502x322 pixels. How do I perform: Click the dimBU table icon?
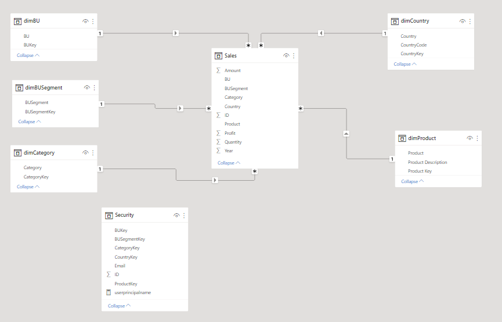[17, 22]
